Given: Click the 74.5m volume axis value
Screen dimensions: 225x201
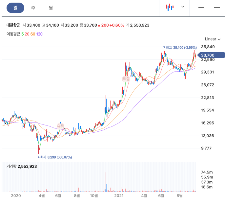Looking at the screenshot, I should click(x=207, y=172).
